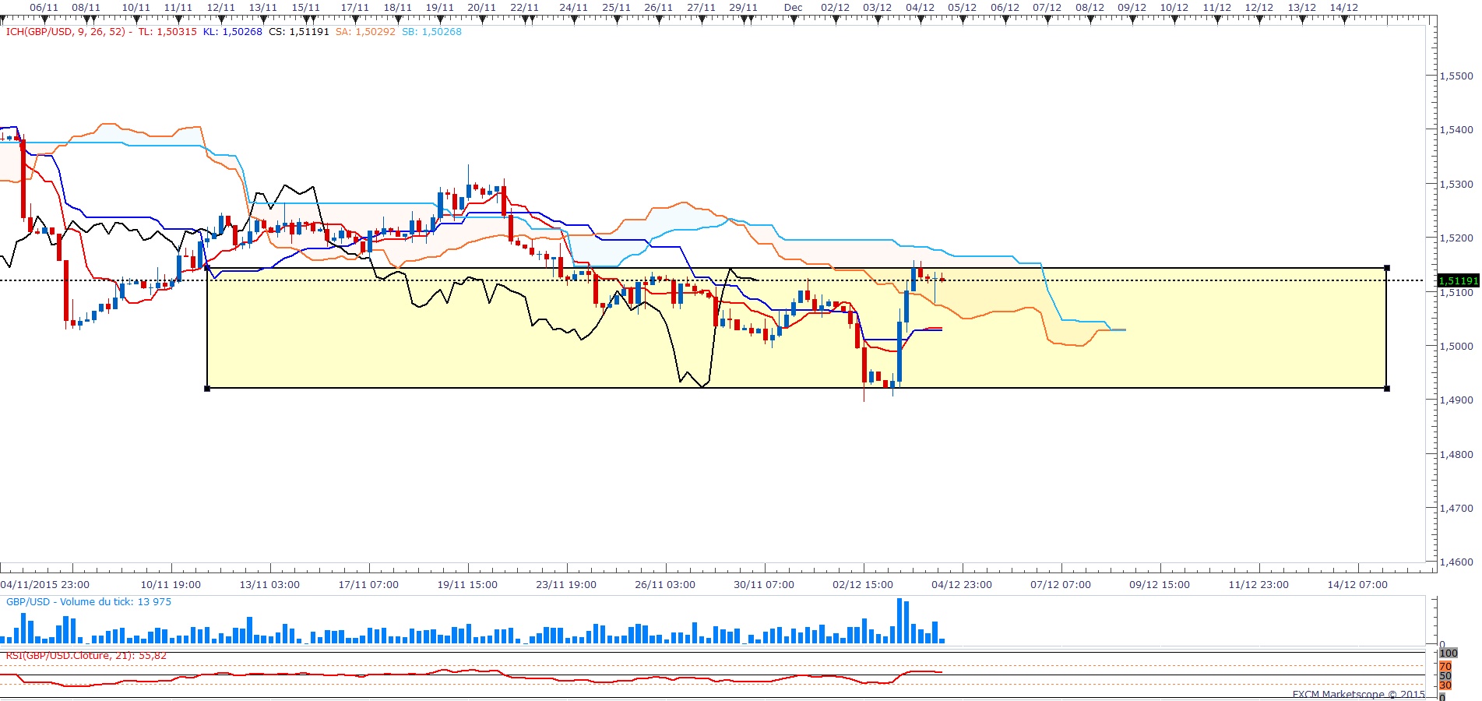Click the Dec month marker on top axis

794,8
